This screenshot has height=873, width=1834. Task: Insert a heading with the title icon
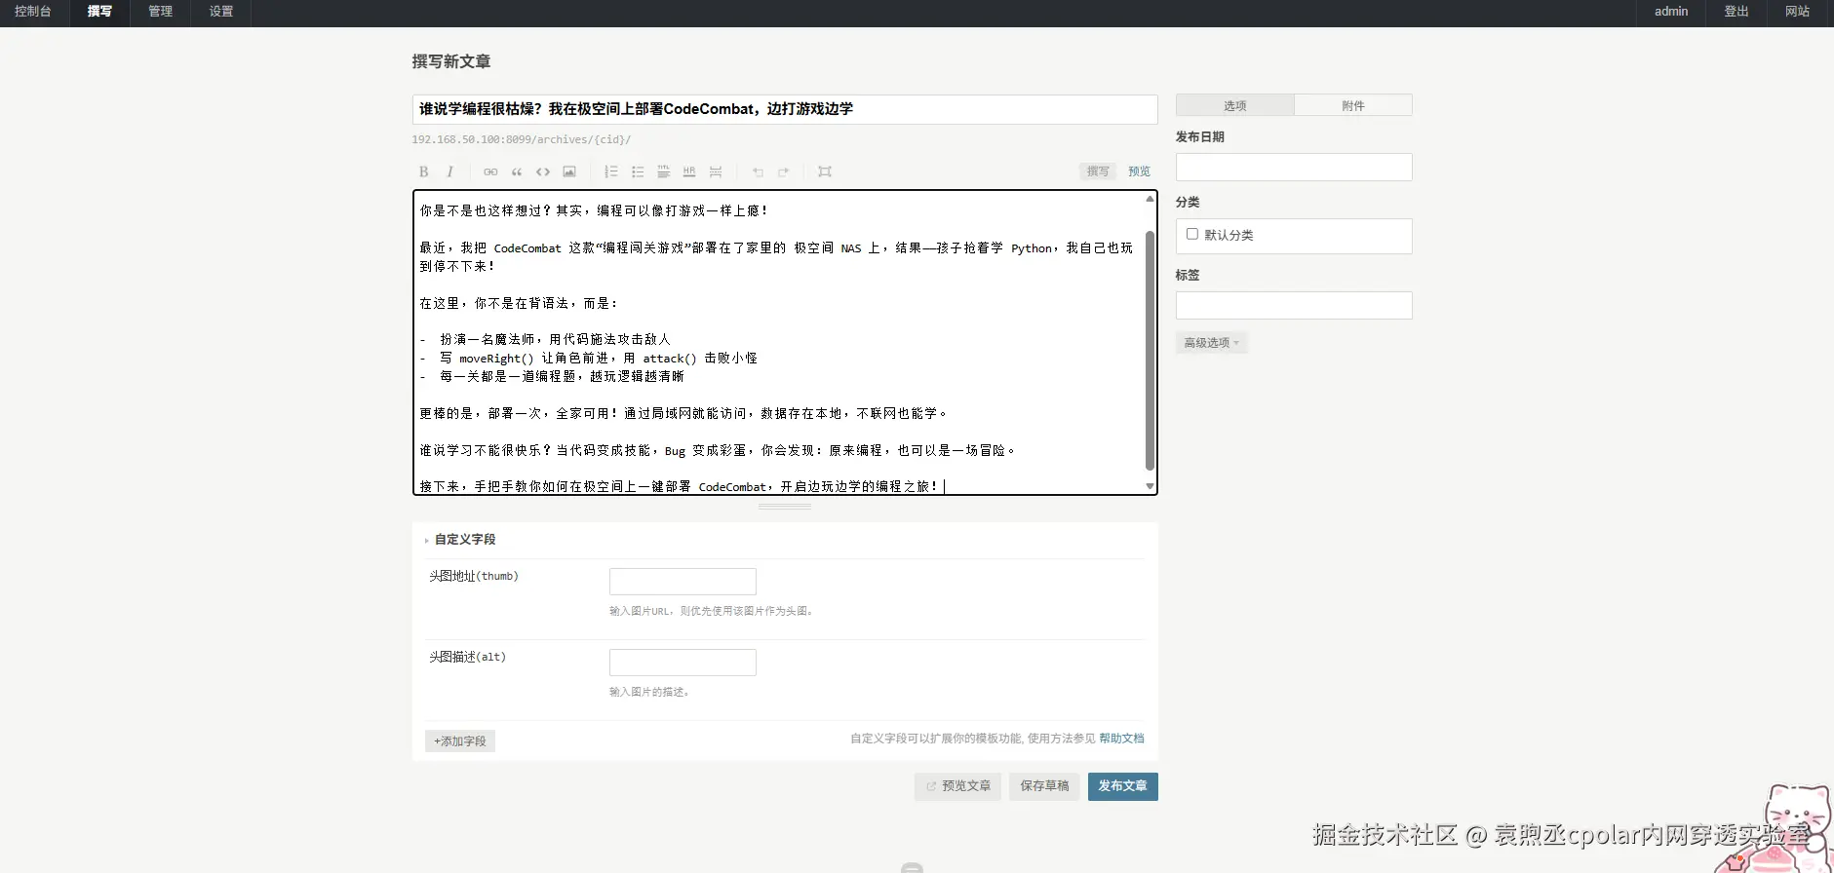(x=663, y=171)
